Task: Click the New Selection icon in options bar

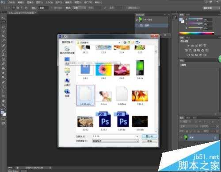Action: (13, 8)
